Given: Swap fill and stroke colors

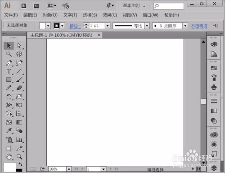Looking at the screenshot, I should pyautogui.click(x=20, y=164).
